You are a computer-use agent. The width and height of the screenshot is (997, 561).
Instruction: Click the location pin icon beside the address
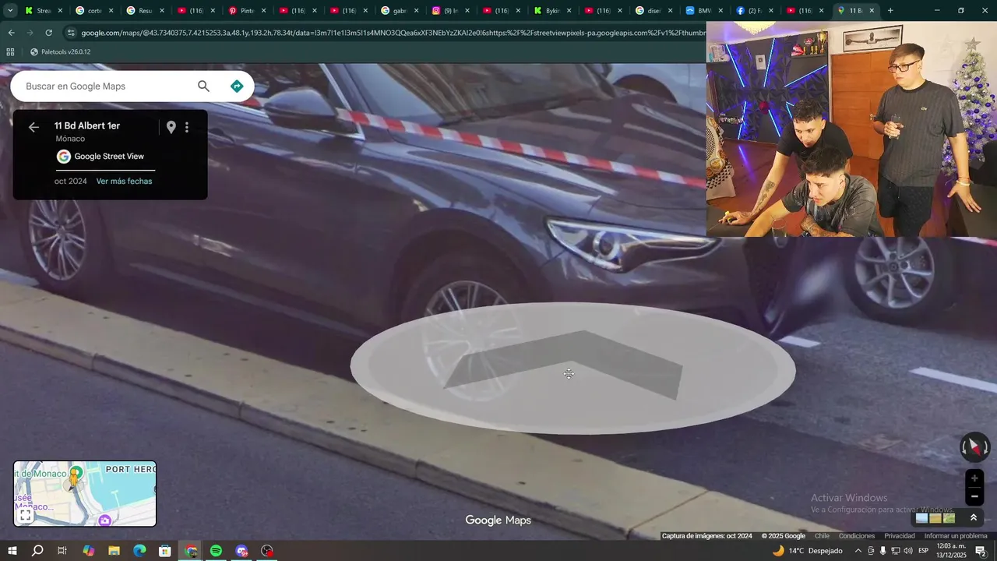click(x=171, y=127)
